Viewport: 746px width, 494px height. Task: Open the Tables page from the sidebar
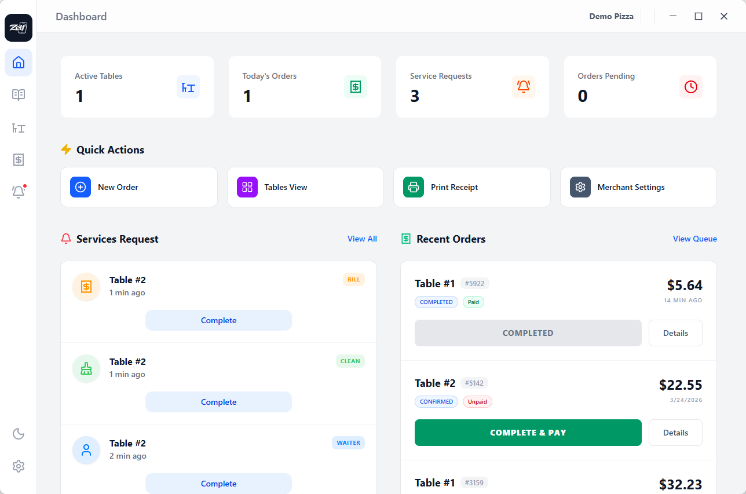pos(18,128)
